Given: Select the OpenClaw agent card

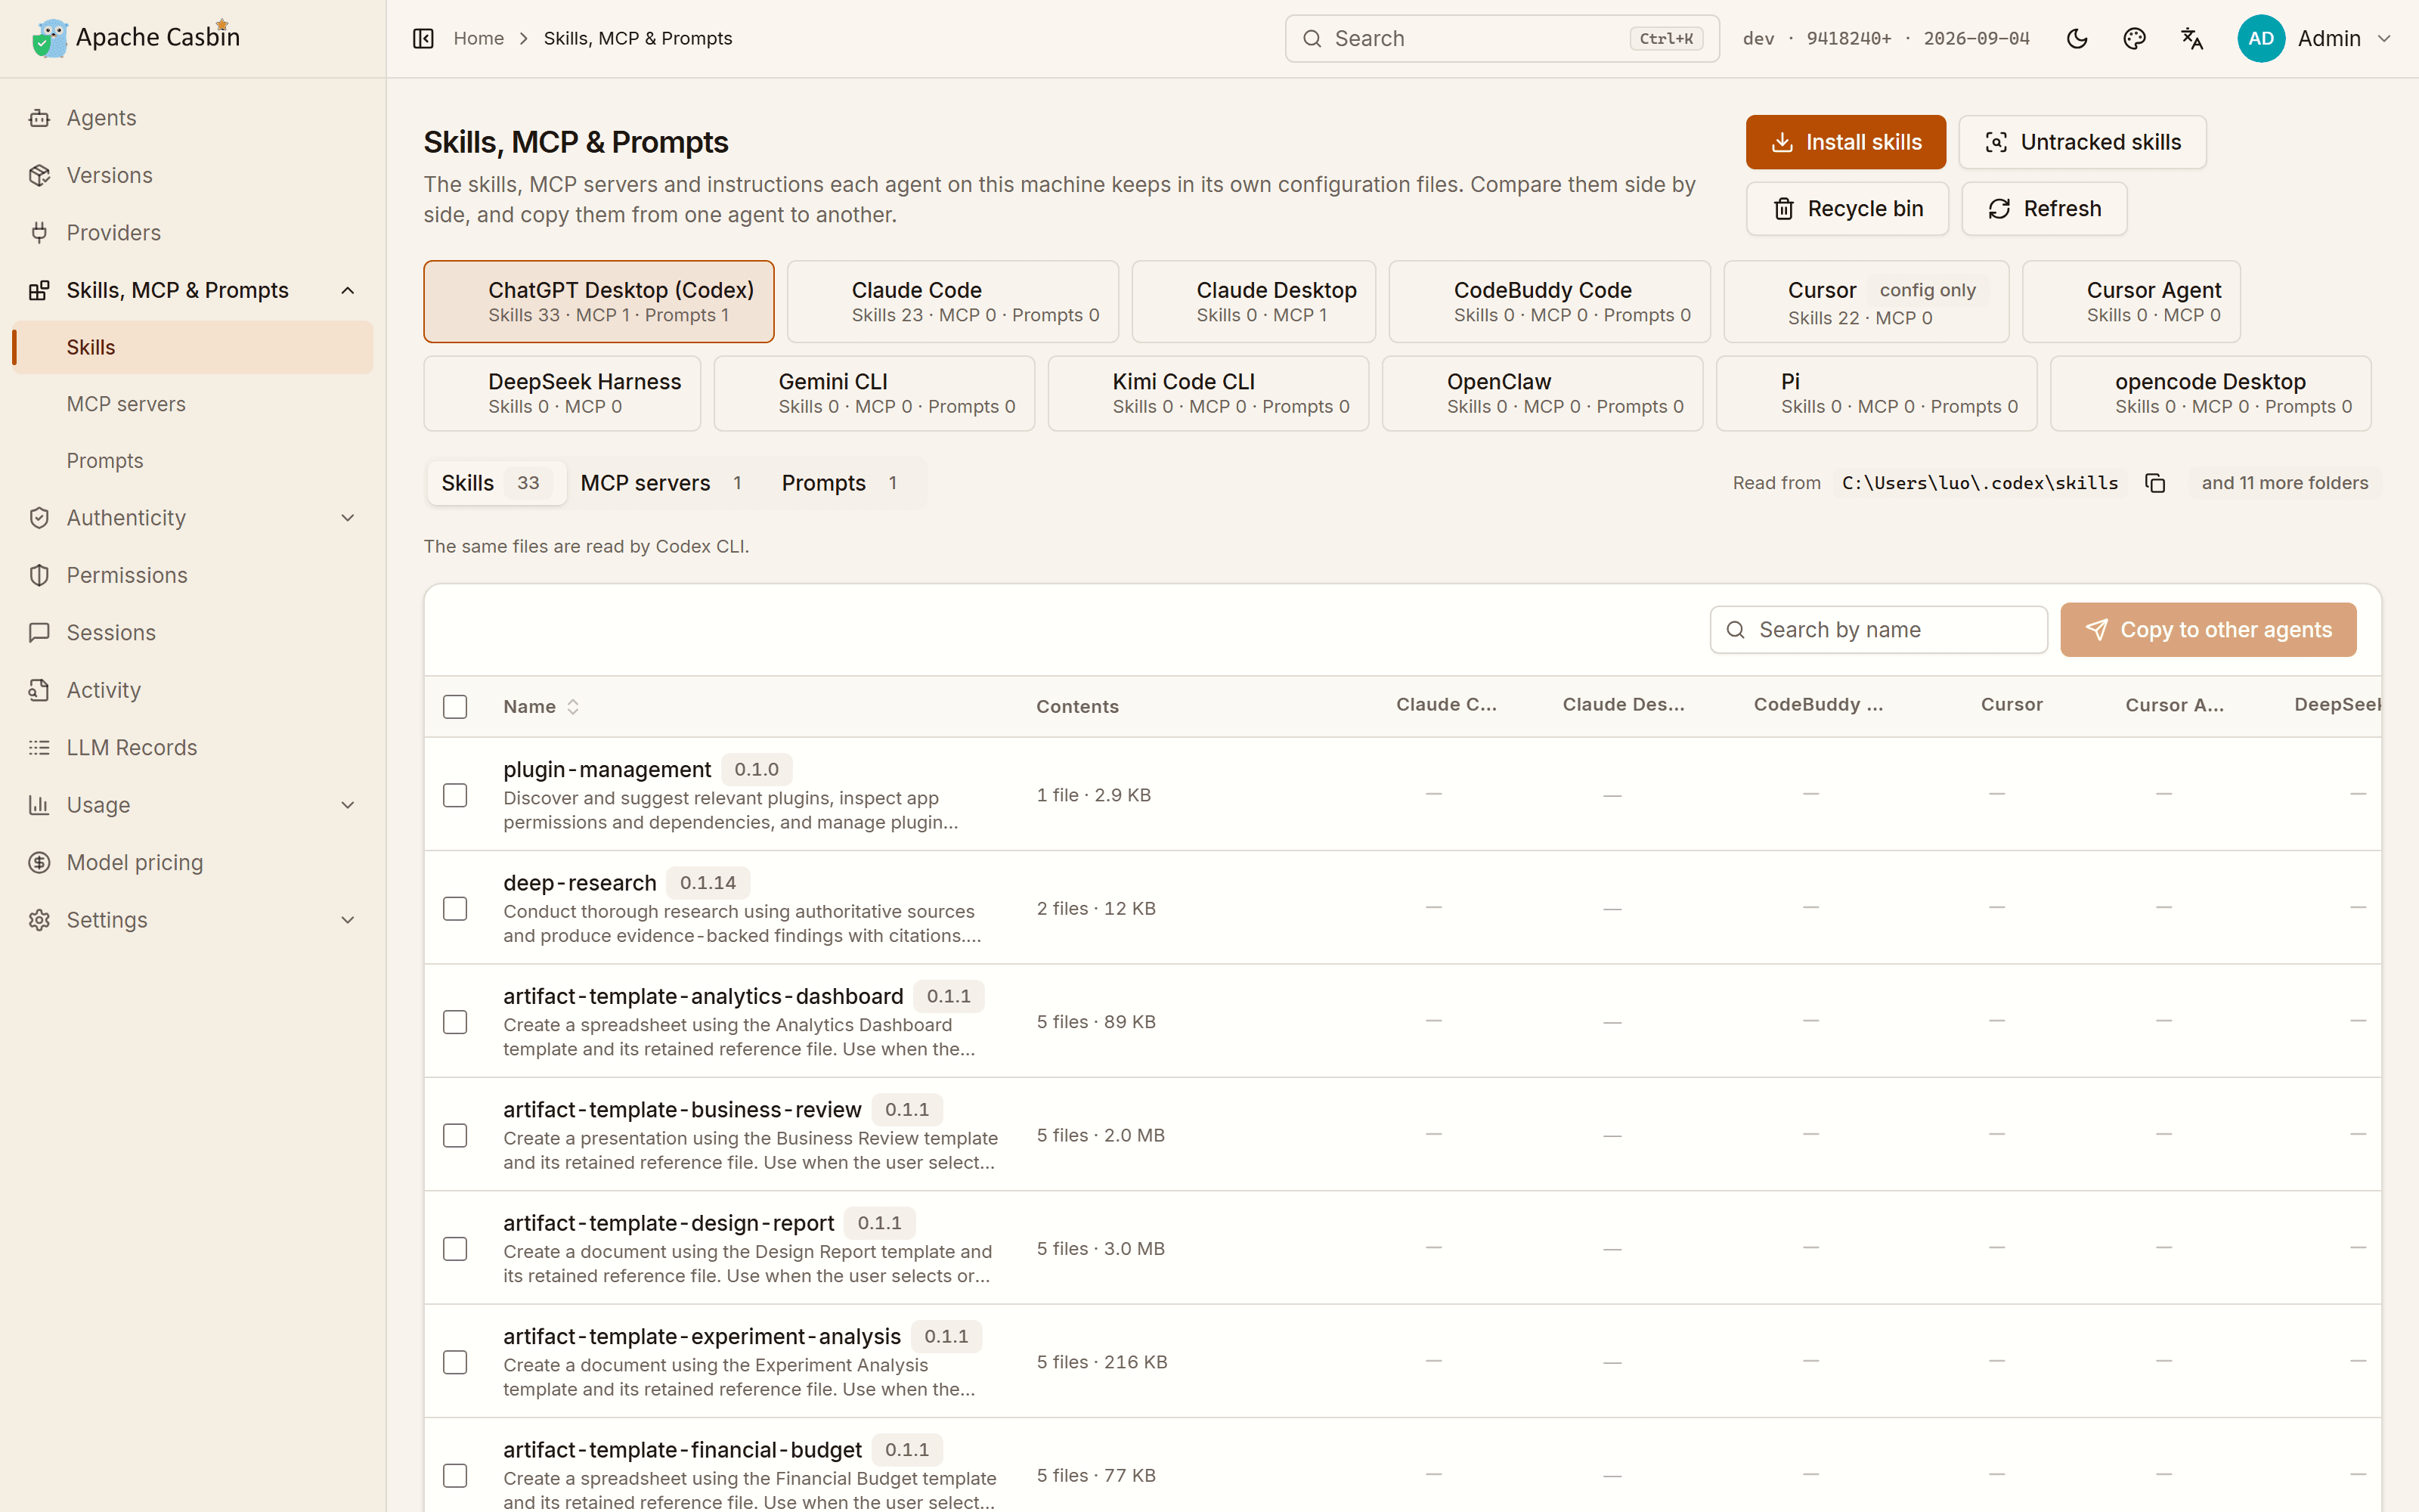Looking at the screenshot, I should (1542, 394).
